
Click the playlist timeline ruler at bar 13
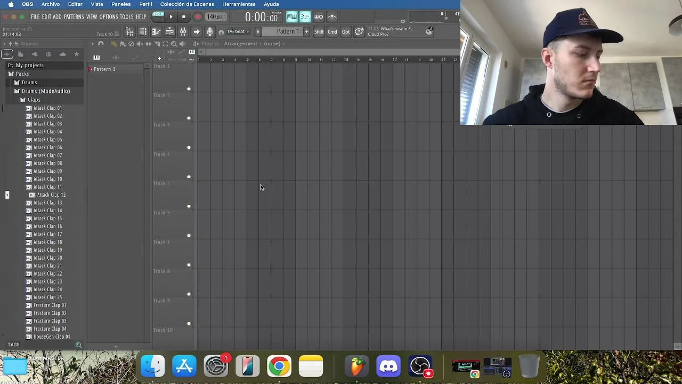pos(346,59)
